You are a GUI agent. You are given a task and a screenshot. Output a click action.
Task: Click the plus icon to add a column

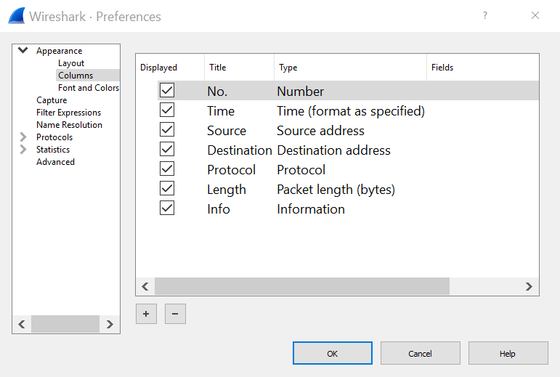[x=146, y=314]
